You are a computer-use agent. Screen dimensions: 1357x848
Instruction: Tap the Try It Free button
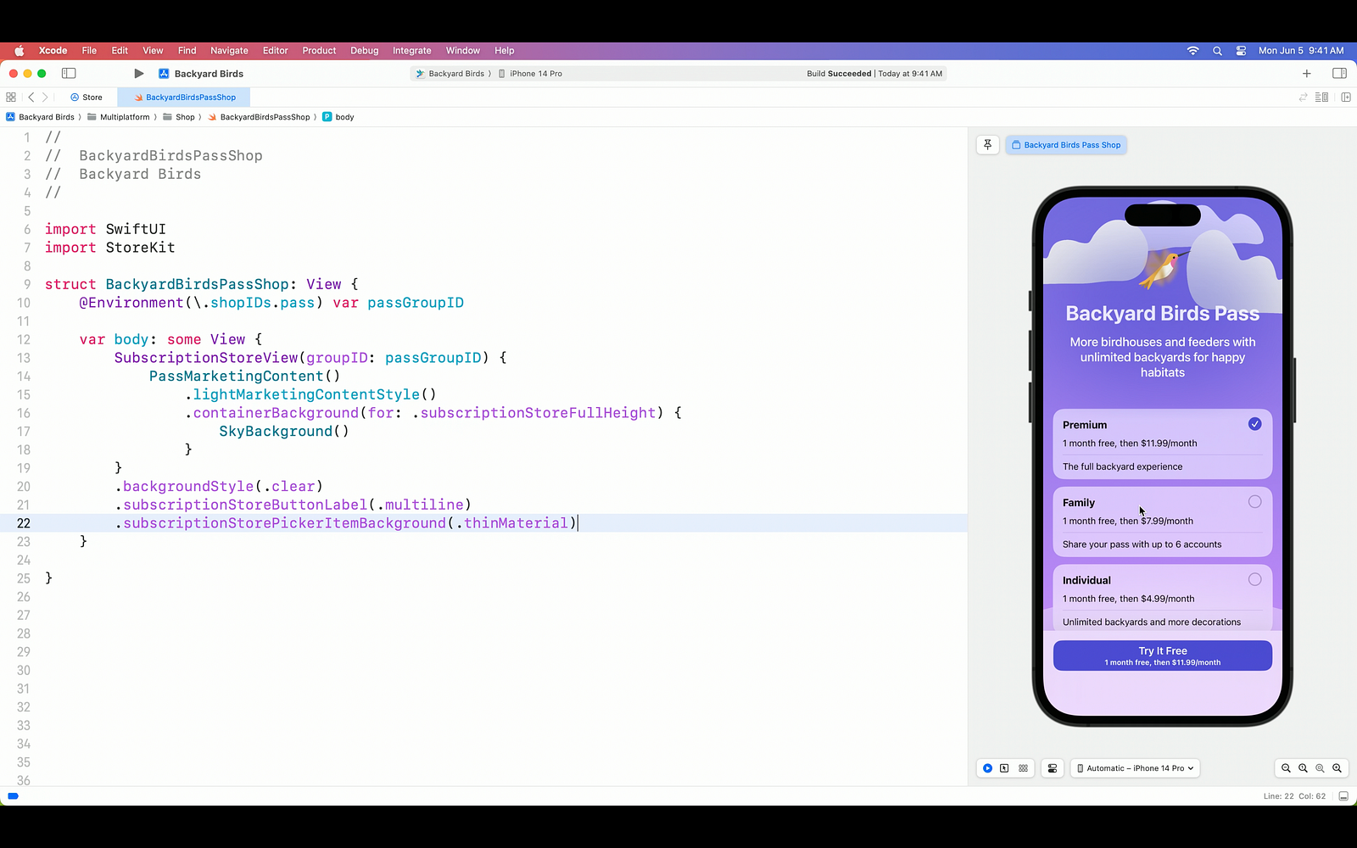coord(1163,656)
